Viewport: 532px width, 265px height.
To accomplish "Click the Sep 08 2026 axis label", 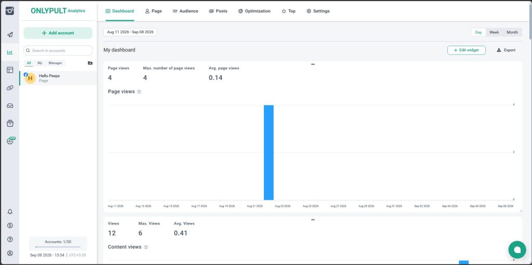I will click(505, 206).
